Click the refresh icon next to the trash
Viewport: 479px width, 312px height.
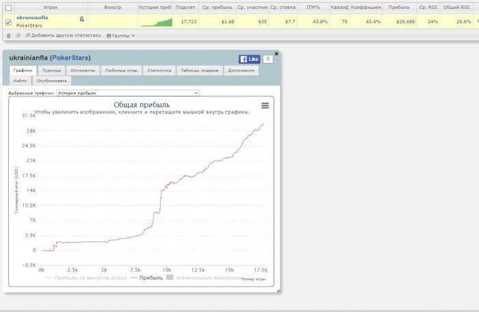tap(18, 36)
